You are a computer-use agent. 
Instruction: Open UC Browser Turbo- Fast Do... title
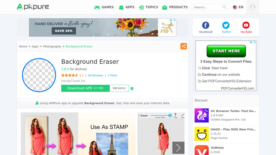(x=233, y=111)
